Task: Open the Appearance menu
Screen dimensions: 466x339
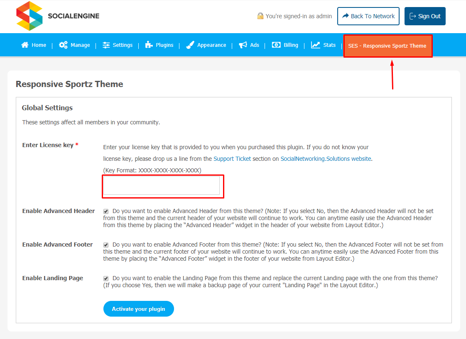Action: [206, 45]
